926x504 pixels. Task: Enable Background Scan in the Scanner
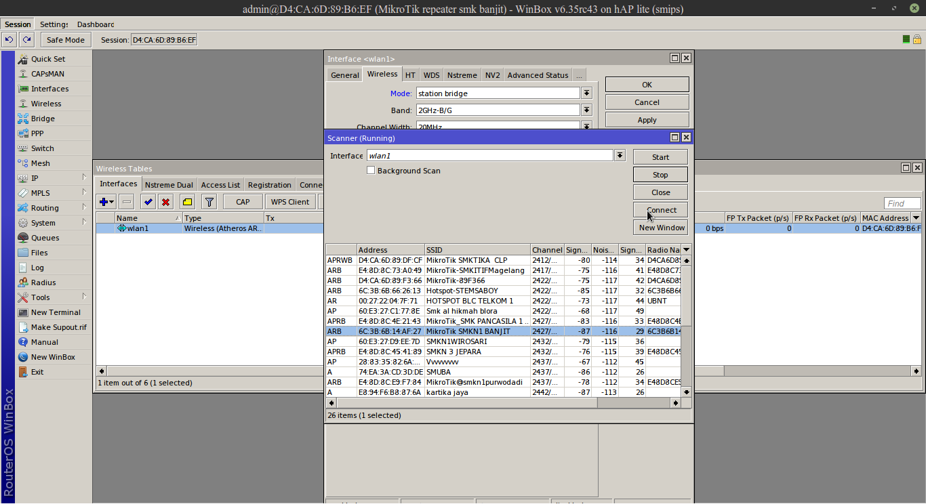click(371, 170)
